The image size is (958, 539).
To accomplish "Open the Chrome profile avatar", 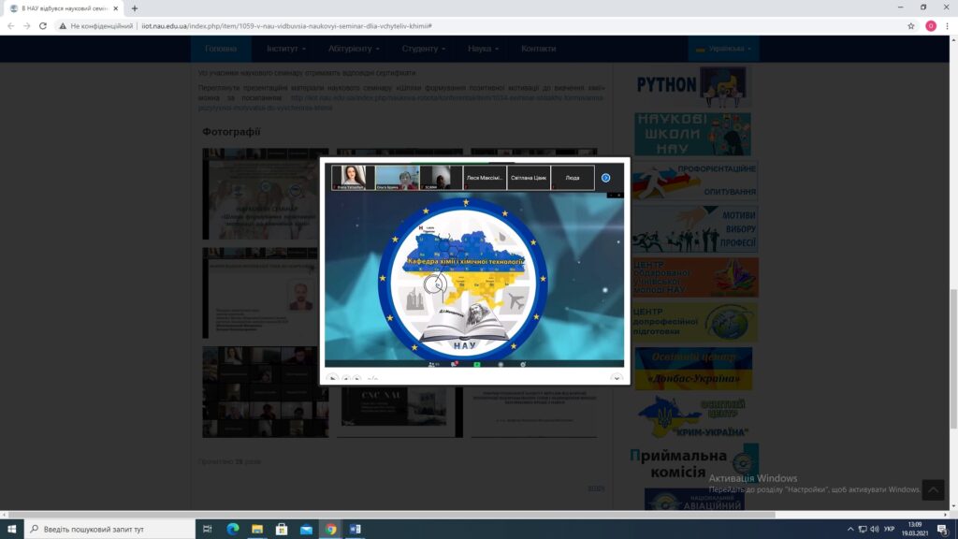I will pyautogui.click(x=931, y=26).
